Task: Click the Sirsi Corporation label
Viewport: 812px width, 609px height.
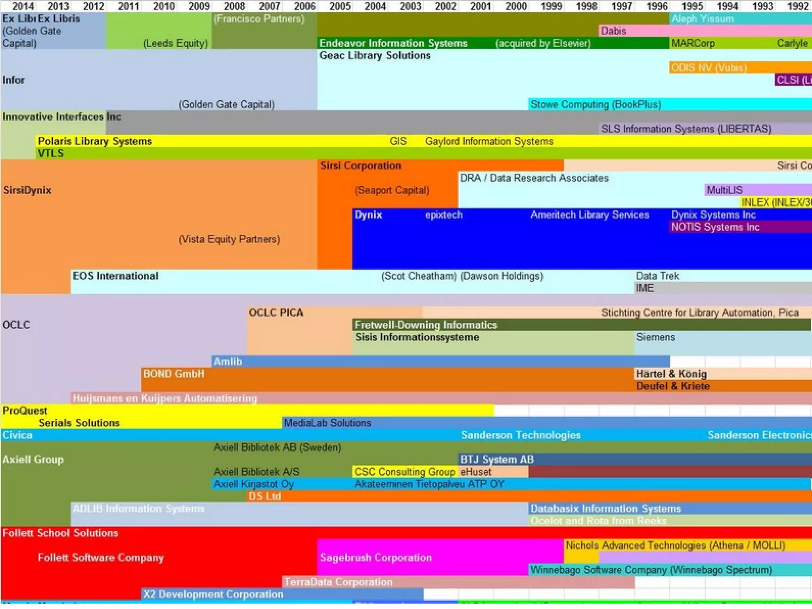Action: (361, 166)
